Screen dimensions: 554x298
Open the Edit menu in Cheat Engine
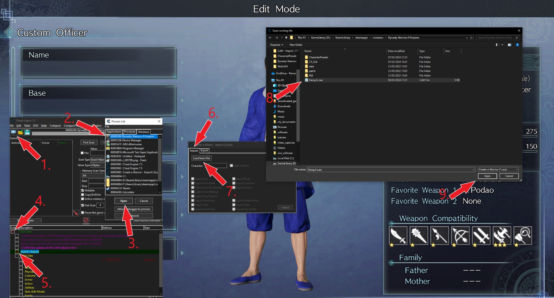coord(19,126)
